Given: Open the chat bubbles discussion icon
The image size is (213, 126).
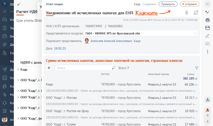Looking at the screenshot, I should pos(208,43).
